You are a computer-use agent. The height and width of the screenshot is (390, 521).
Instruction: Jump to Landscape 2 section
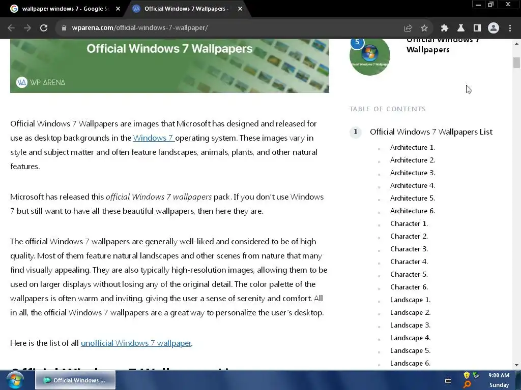(411, 313)
